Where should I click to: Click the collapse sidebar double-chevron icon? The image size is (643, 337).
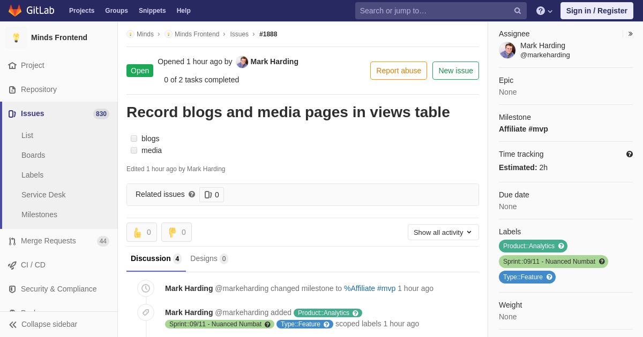13,324
